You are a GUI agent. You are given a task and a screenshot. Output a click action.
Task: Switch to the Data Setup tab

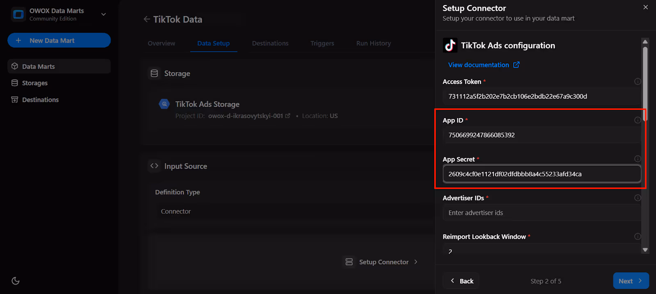coord(214,43)
